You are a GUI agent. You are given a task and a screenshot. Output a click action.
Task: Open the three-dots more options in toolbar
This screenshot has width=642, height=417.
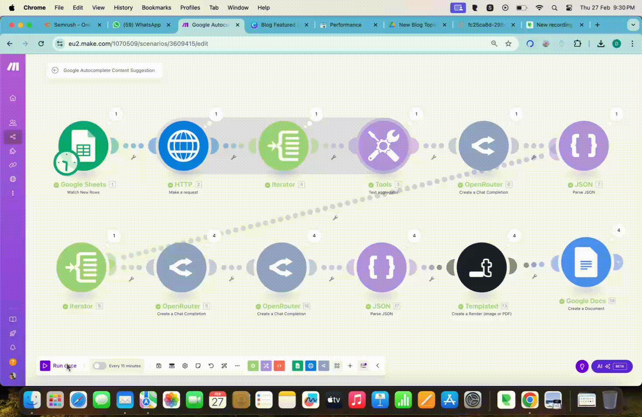pyautogui.click(x=238, y=366)
